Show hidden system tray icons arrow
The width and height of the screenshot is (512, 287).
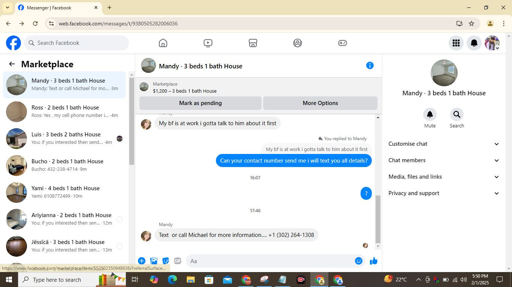click(x=418, y=280)
